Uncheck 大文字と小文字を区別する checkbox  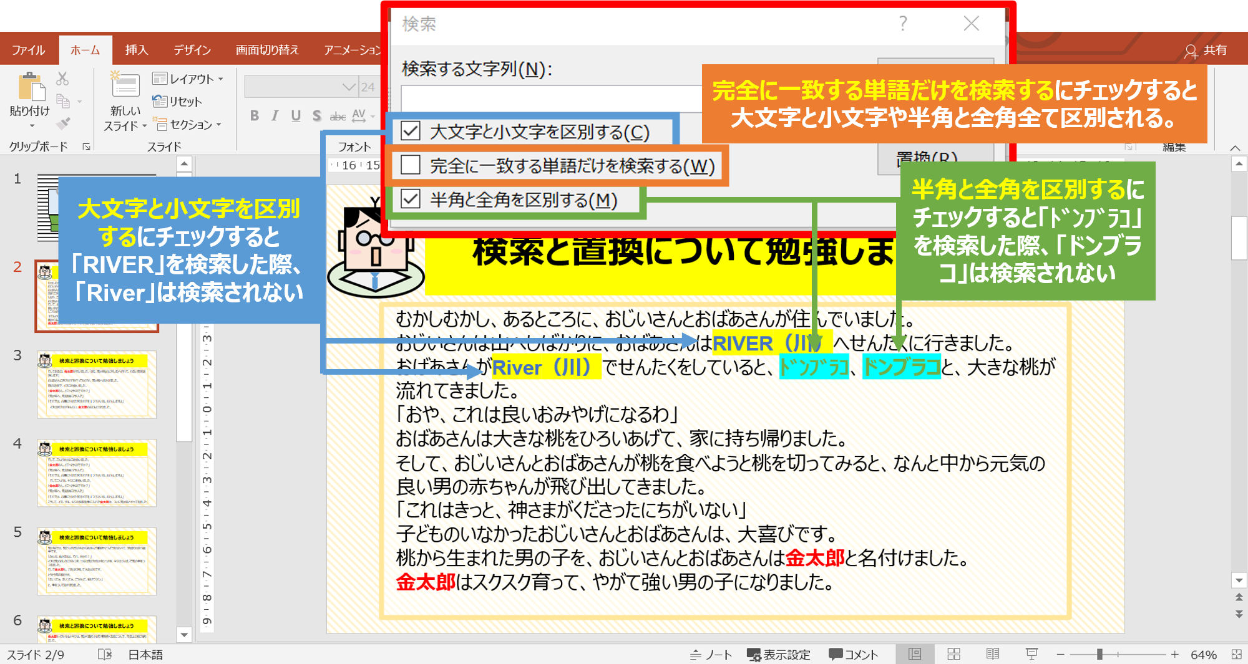tap(411, 132)
